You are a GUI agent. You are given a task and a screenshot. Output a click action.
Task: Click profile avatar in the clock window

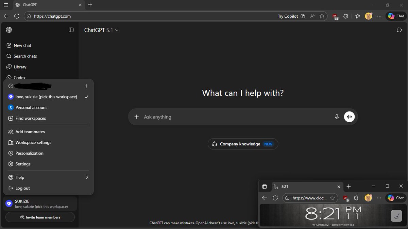(x=368, y=198)
